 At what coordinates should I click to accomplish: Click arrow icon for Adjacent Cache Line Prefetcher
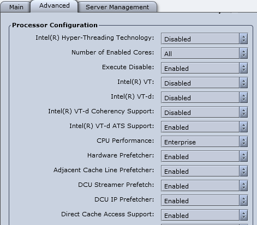(244, 171)
